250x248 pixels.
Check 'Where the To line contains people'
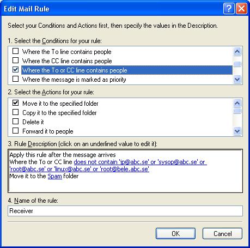coord(15,51)
